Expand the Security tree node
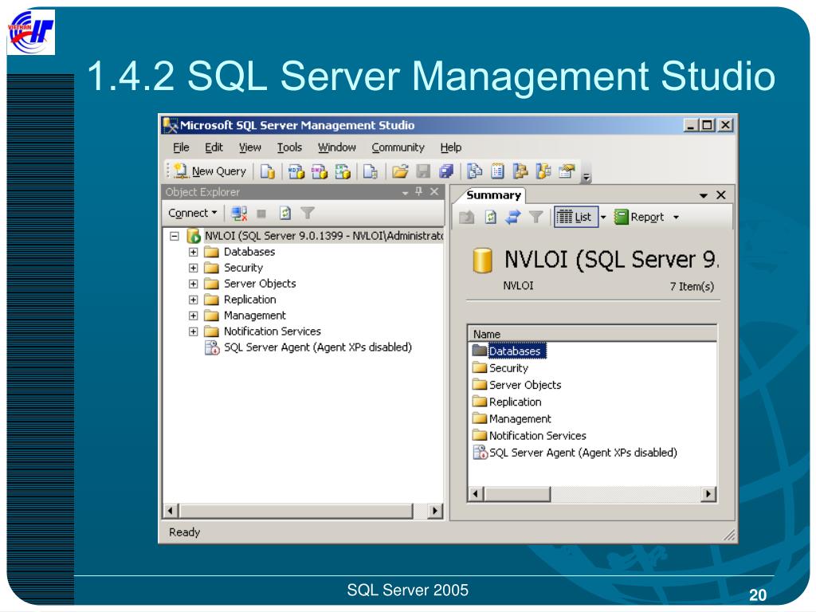Viewport: 816px width, 612px height. 193,268
